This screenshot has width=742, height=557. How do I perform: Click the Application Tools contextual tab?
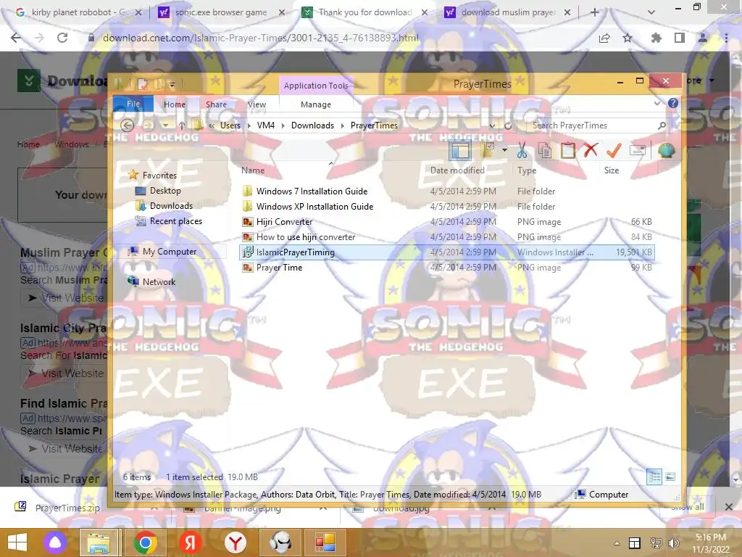point(316,86)
